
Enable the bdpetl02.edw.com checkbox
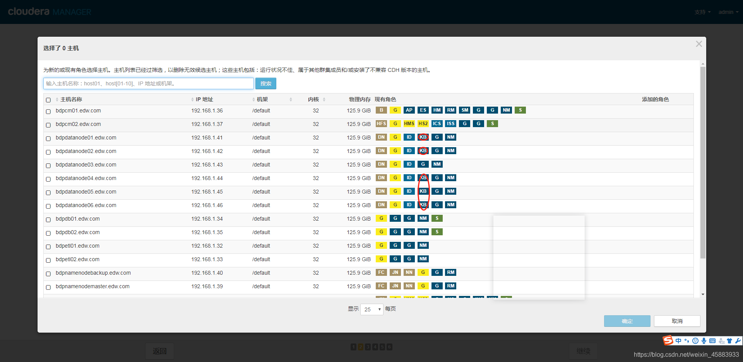48,260
